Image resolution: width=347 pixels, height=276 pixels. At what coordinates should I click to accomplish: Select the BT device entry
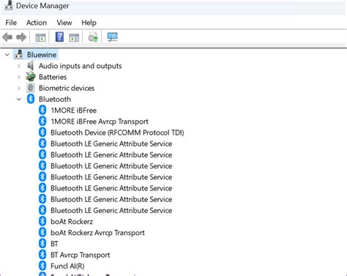[54, 244]
